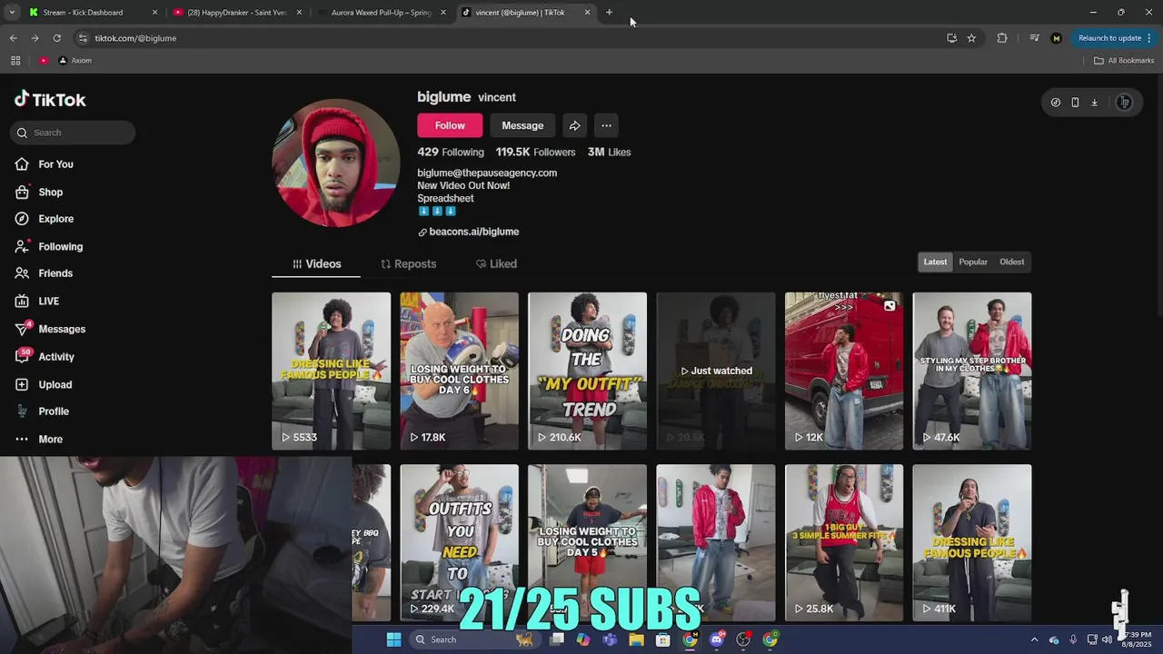1163x654 pixels.
Task: Open Microsoft Teams from the taskbar
Action: coord(610,639)
